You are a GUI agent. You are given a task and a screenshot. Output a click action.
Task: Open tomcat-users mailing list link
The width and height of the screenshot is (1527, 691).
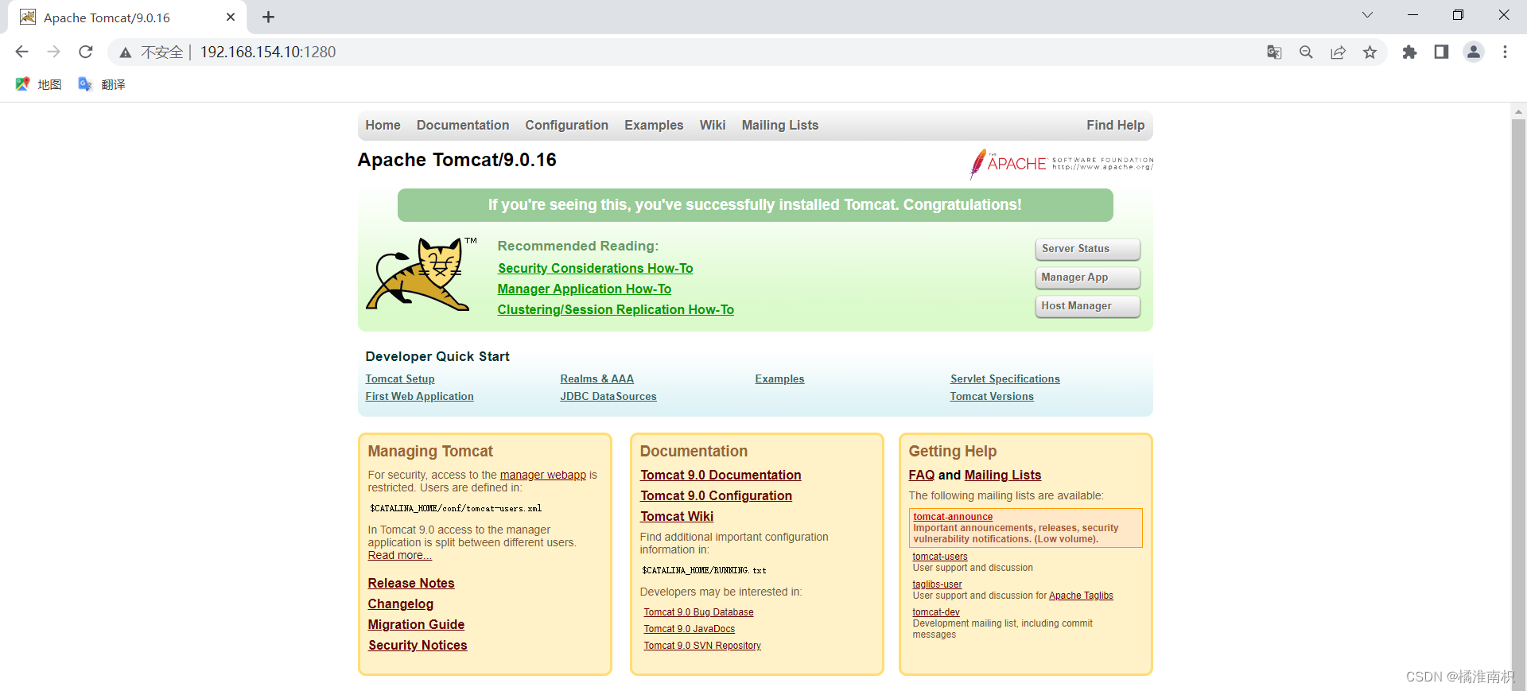pyautogui.click(x=940, y=557)
